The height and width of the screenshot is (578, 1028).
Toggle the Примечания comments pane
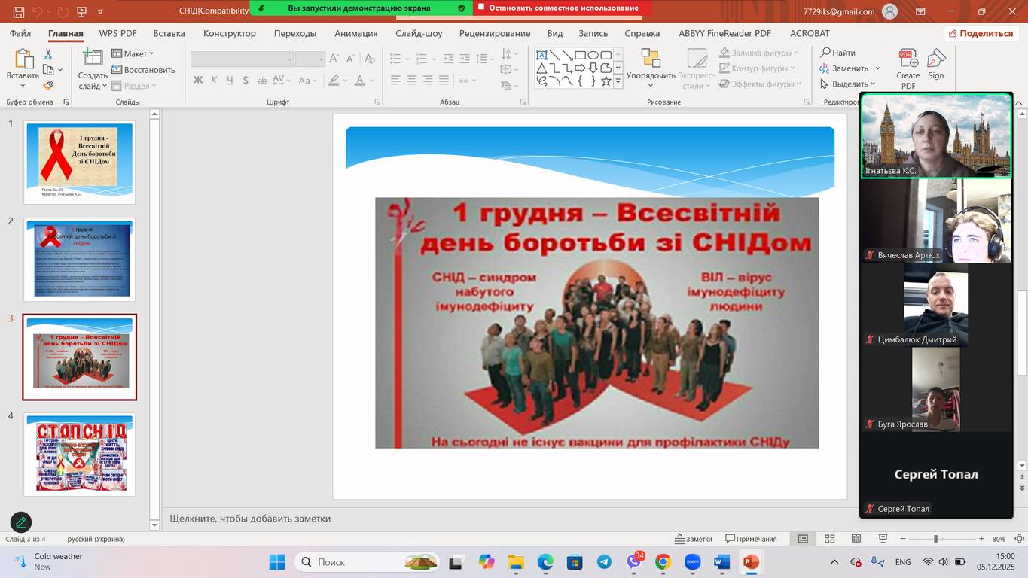click(751, 539)
